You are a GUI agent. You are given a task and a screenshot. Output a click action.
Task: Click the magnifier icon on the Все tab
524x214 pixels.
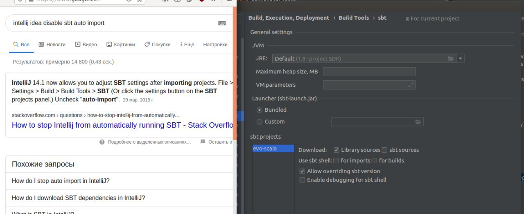pos(16,44)
